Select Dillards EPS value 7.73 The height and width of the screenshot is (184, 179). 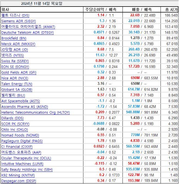point(101,118)
